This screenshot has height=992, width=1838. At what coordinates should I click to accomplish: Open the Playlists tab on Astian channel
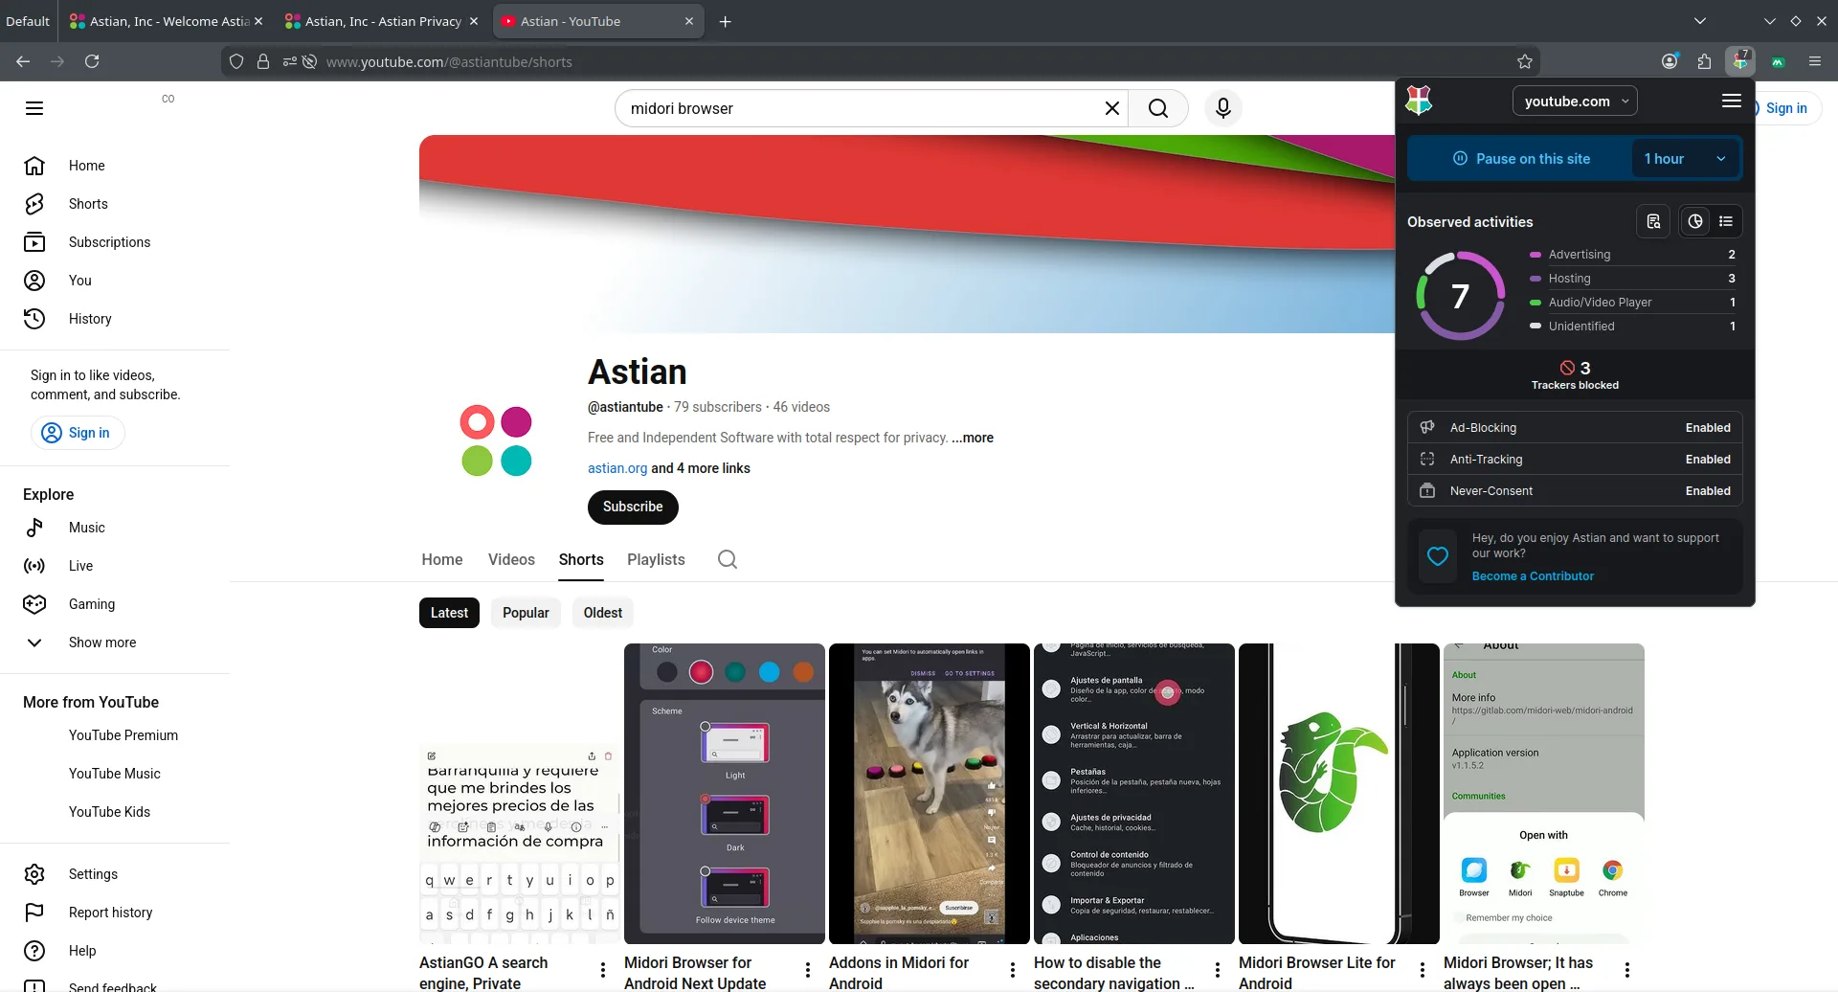pyautogui.click(x=656, y=559)
